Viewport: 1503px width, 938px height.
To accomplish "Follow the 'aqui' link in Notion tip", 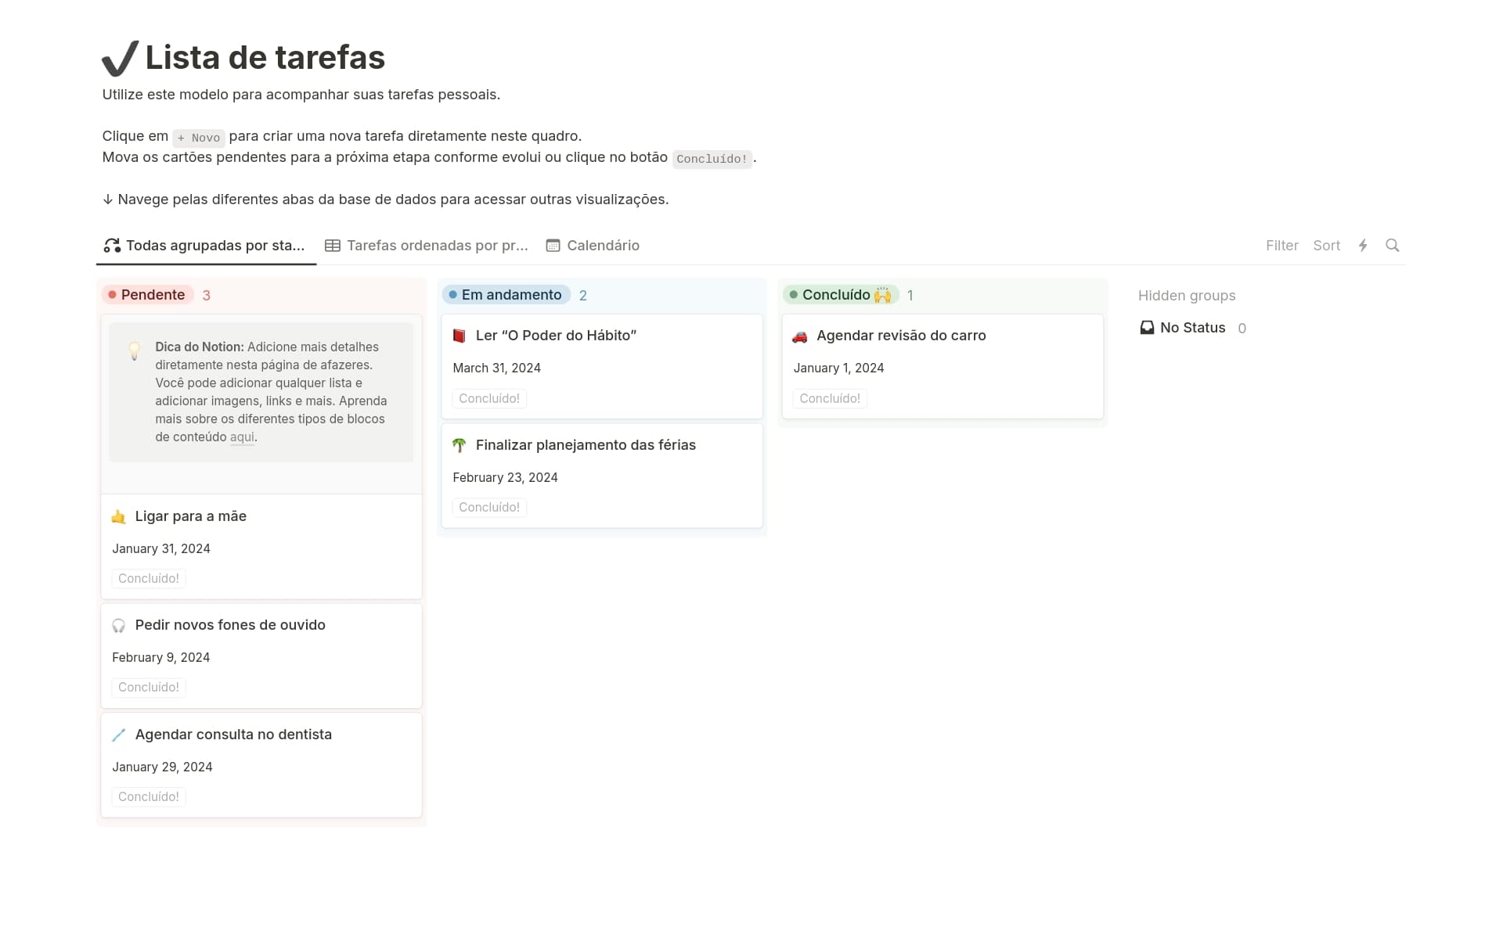I will point(242,437).
